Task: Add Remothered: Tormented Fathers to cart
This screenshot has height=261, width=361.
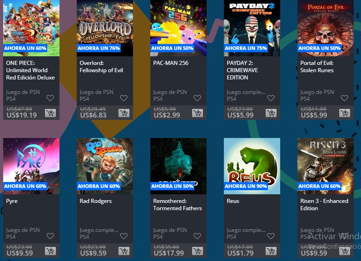Action: point(198,251)
